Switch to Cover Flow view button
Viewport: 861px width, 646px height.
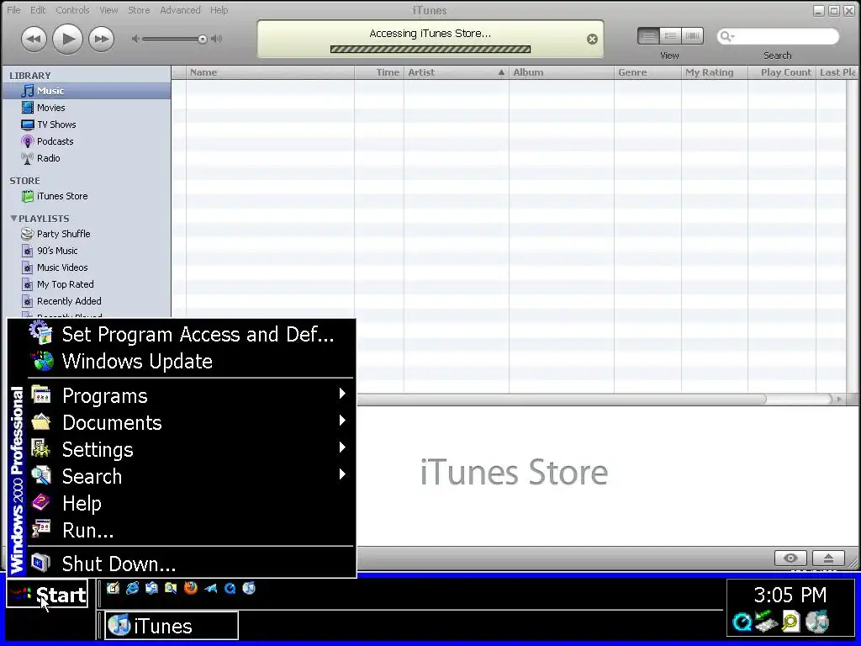[x=693, y=36]
